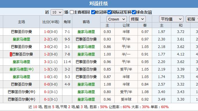Image resolution: width=198 pixels, height=111 pixels.
Task: Click the 和 column header
Action: pyautogui.click(x=181, y=25)
